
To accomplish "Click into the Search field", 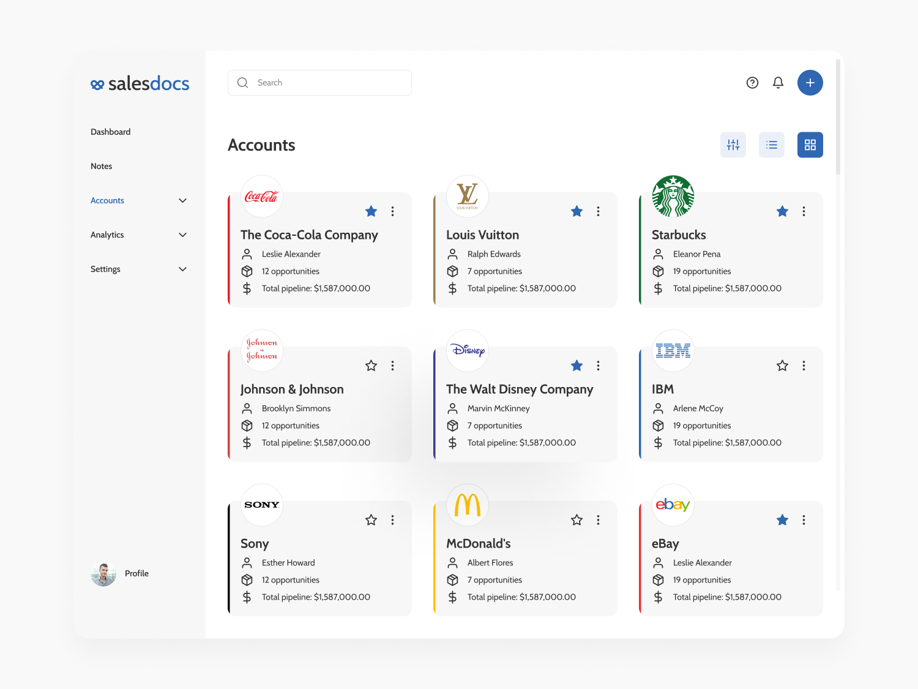I will pos(319,83).
